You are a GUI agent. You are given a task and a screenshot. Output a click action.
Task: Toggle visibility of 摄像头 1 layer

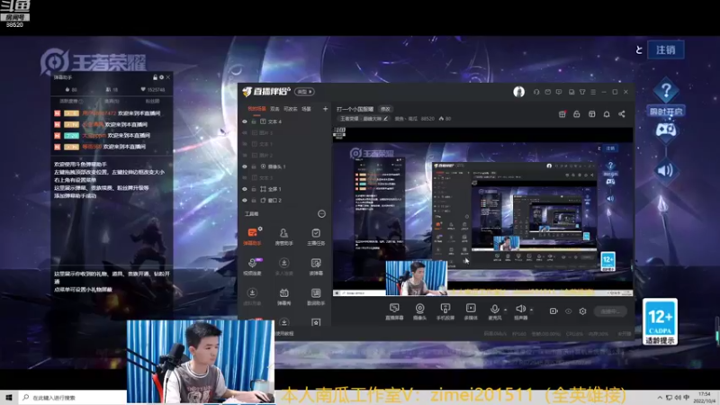(x=245, y=166)
